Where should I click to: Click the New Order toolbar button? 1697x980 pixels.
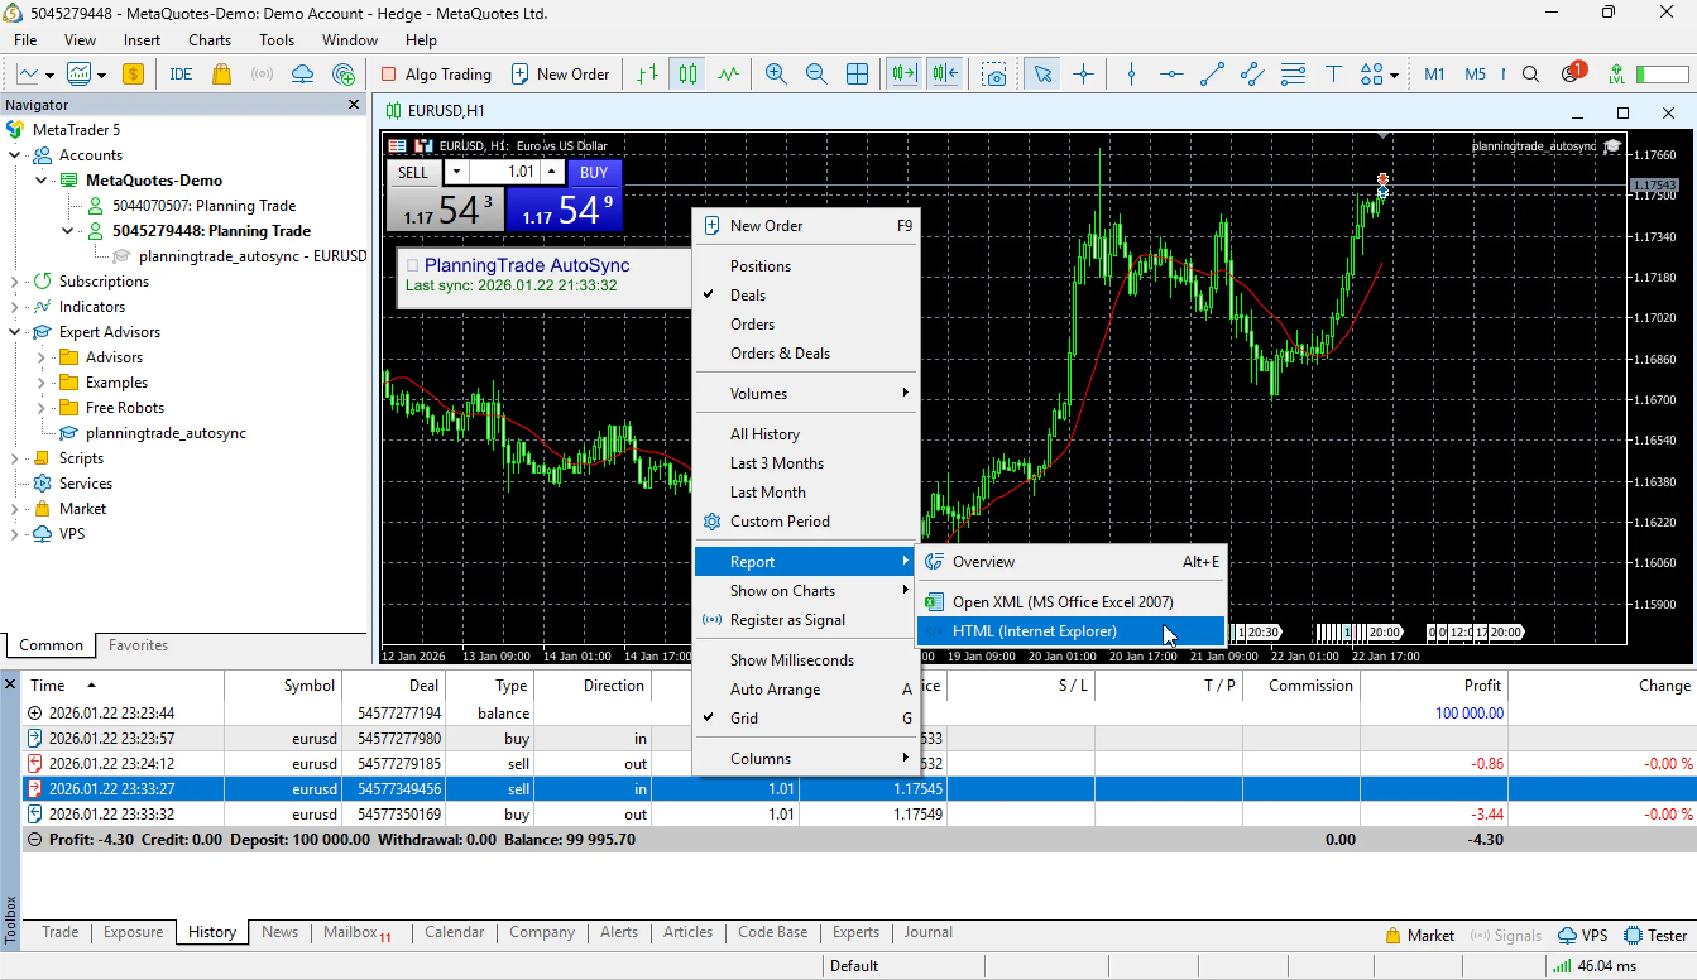click(x=560, y=74)
